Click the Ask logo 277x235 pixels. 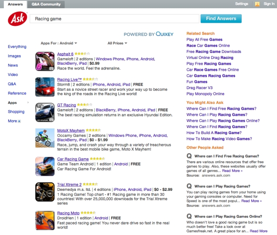coord(17,19)
